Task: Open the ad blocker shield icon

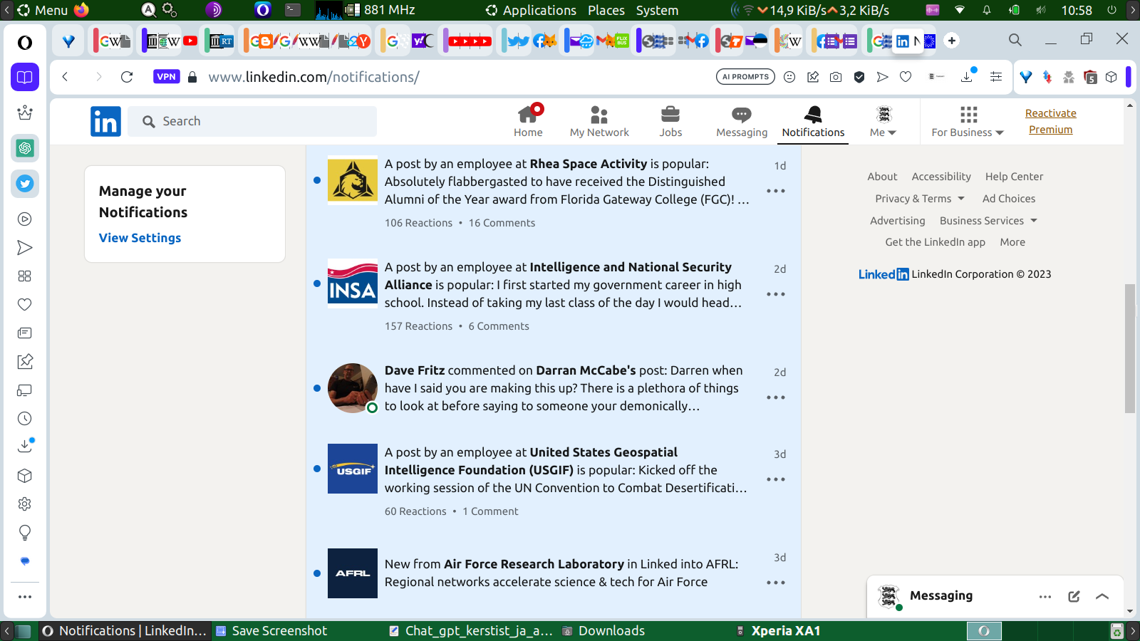Action: tap(859, 77)
